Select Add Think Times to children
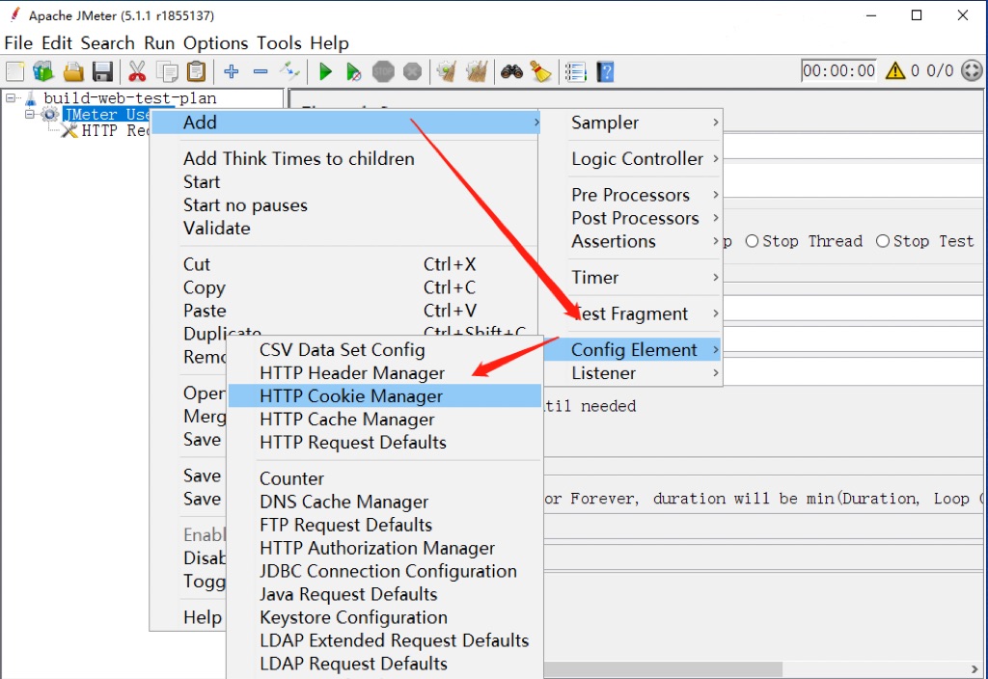 (x=344, y=158)
